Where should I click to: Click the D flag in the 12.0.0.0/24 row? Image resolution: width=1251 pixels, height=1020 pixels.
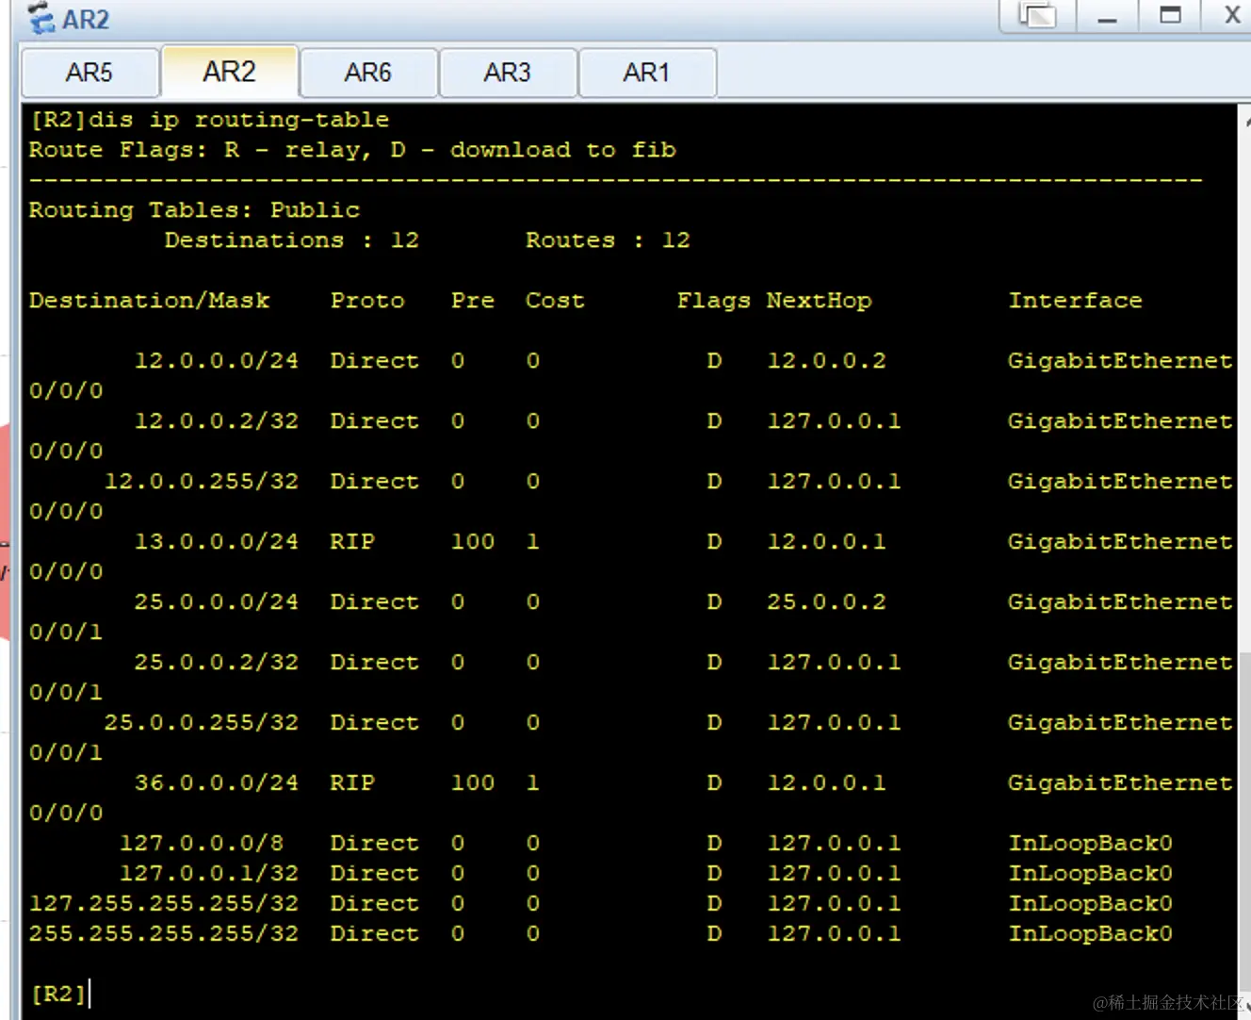point(714,360)
